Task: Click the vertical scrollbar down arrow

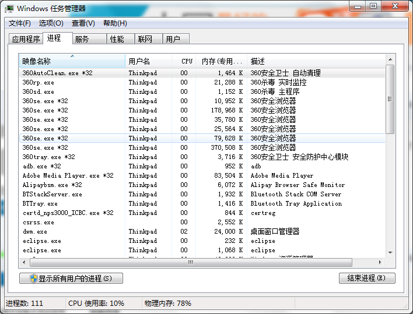Action: coord(390,253)
